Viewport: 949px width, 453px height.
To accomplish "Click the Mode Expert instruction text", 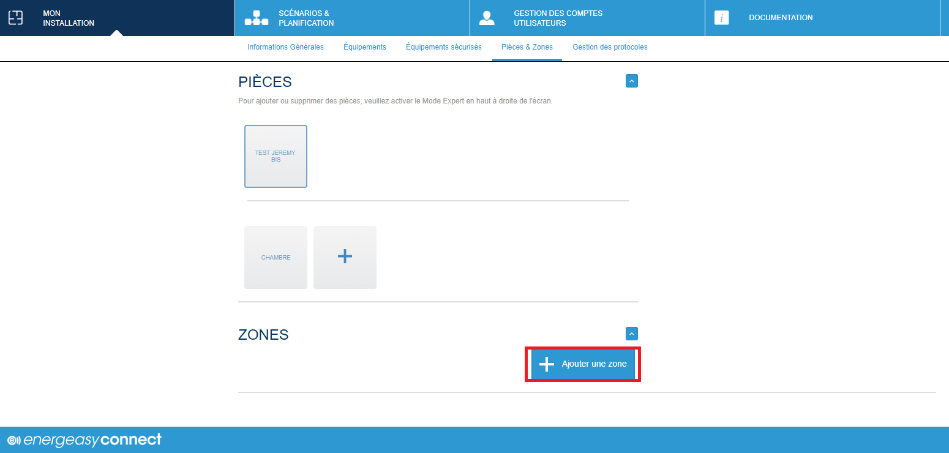I will [396, 101].
